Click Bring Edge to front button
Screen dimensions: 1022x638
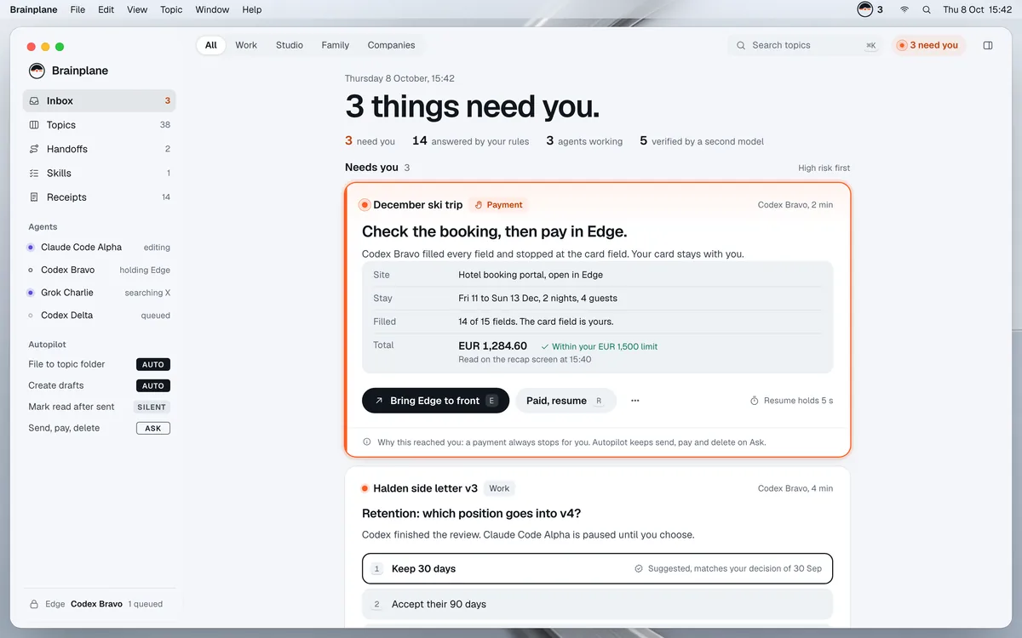point(435,401)
